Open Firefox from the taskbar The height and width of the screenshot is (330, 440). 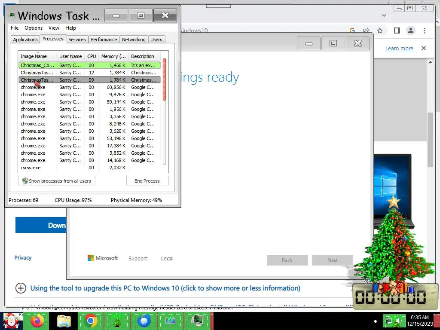coord(37,321)
